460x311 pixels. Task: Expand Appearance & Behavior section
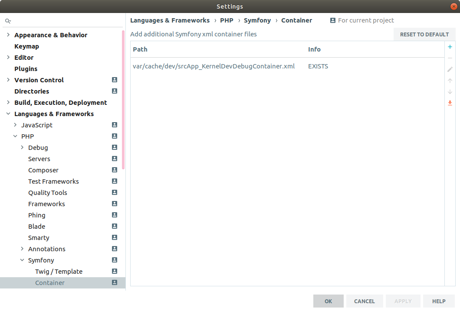8,35
